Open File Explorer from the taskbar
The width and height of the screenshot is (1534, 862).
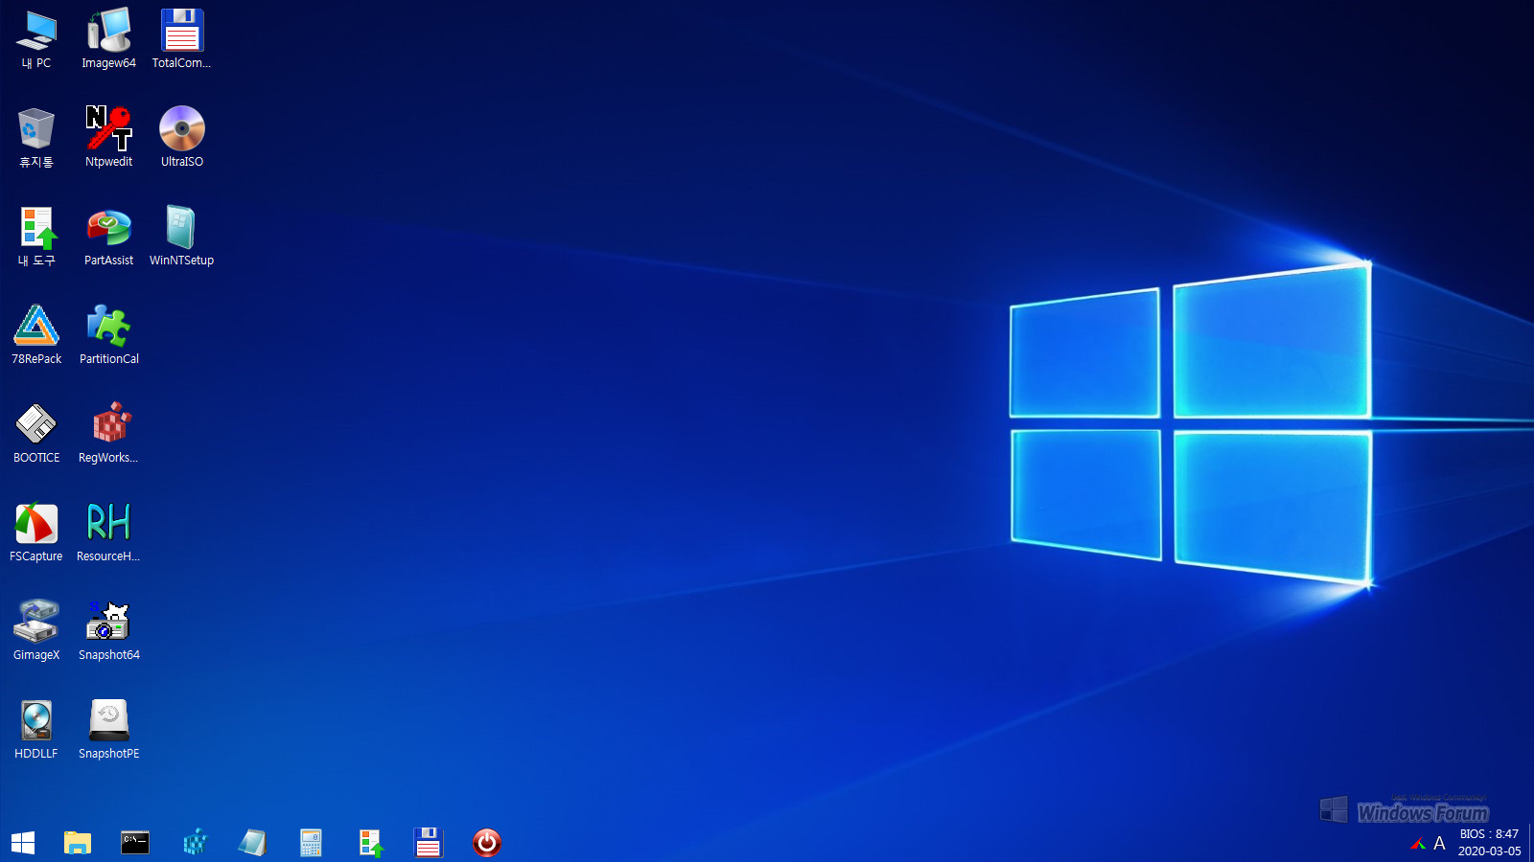tap(78, 843)
